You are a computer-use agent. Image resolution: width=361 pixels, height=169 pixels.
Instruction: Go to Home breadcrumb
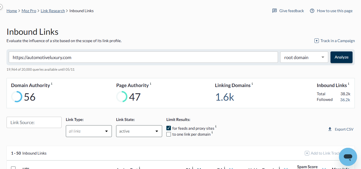[x=12, y=11]
